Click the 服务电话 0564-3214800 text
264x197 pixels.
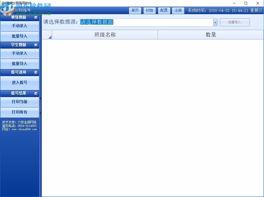point(19,126)
